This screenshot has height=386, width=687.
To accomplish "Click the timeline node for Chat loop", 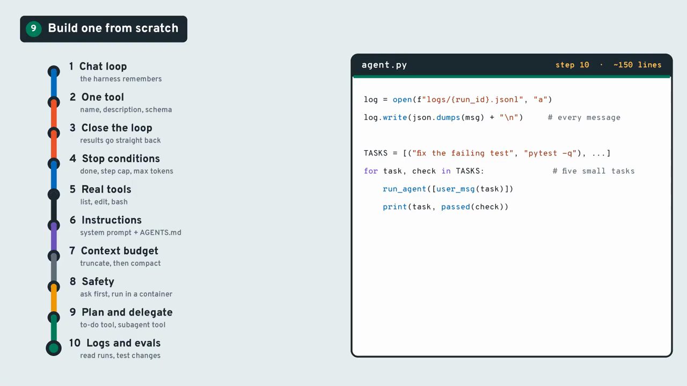I will pyautogui.click(x=54, y=71).
